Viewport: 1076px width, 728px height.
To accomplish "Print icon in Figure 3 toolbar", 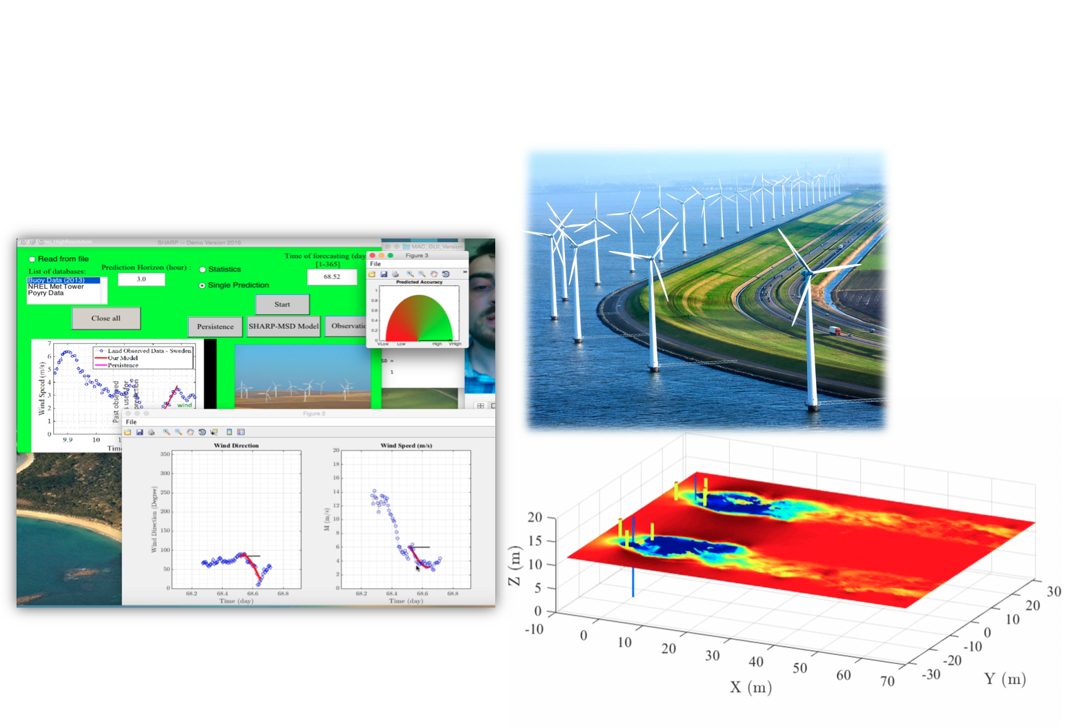I will [x=395, y=274].
